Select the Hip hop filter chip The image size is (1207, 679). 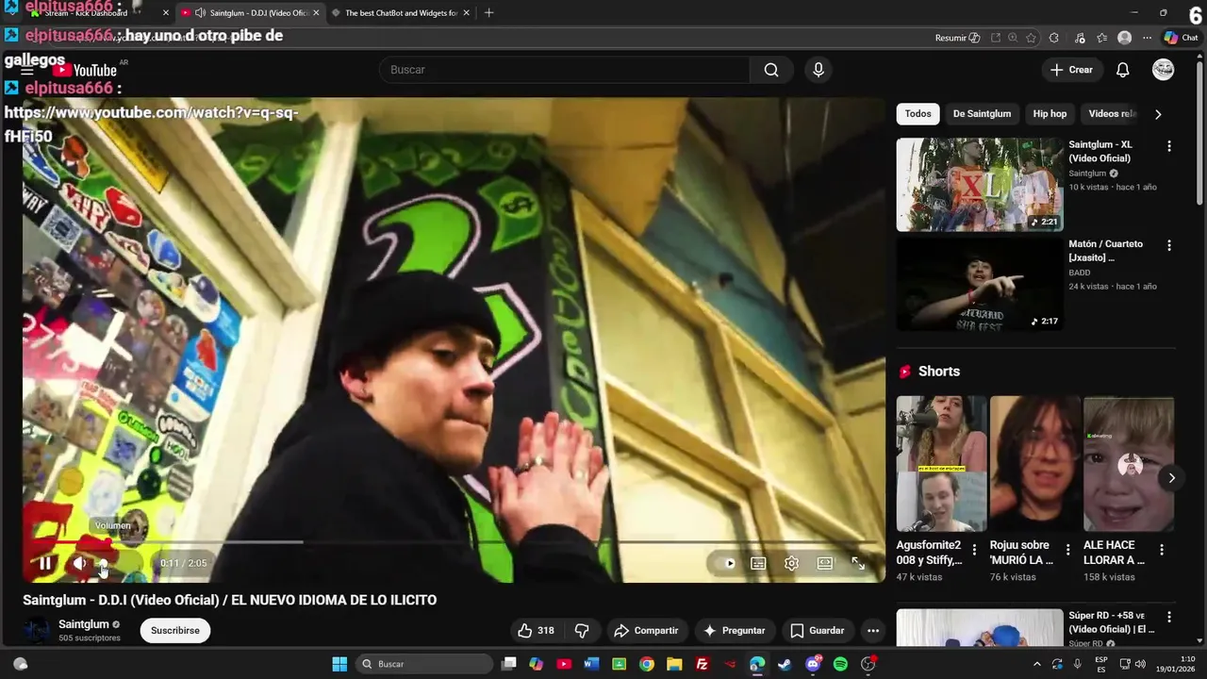click(x=1050, y=114)
